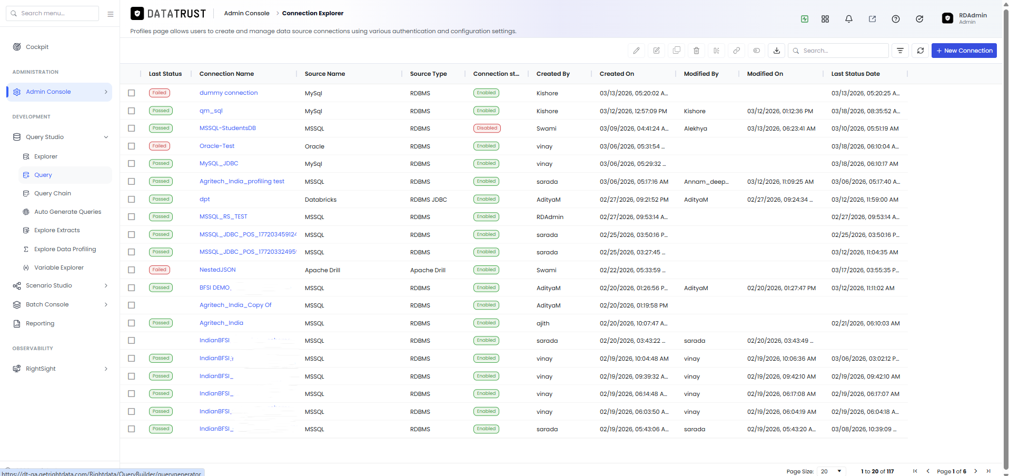The image size is (1009, 476).
Task: Open the notifications bell
Action: click(x=848, y=19)
